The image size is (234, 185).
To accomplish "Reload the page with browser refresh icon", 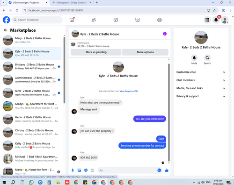I will tap(17, 10).
